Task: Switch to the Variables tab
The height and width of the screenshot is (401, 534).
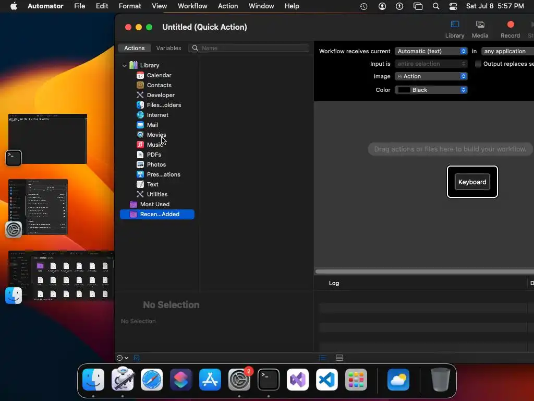Action: pos(168,48)
